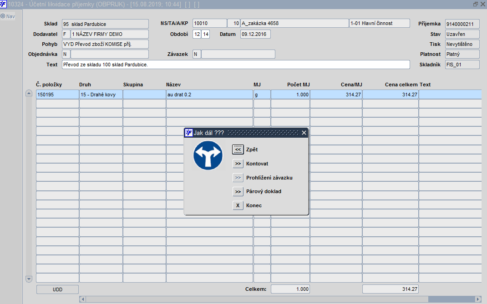Click the Stav field 'Uzavřen'
This screenshot has width=487, height=304.
462,34
